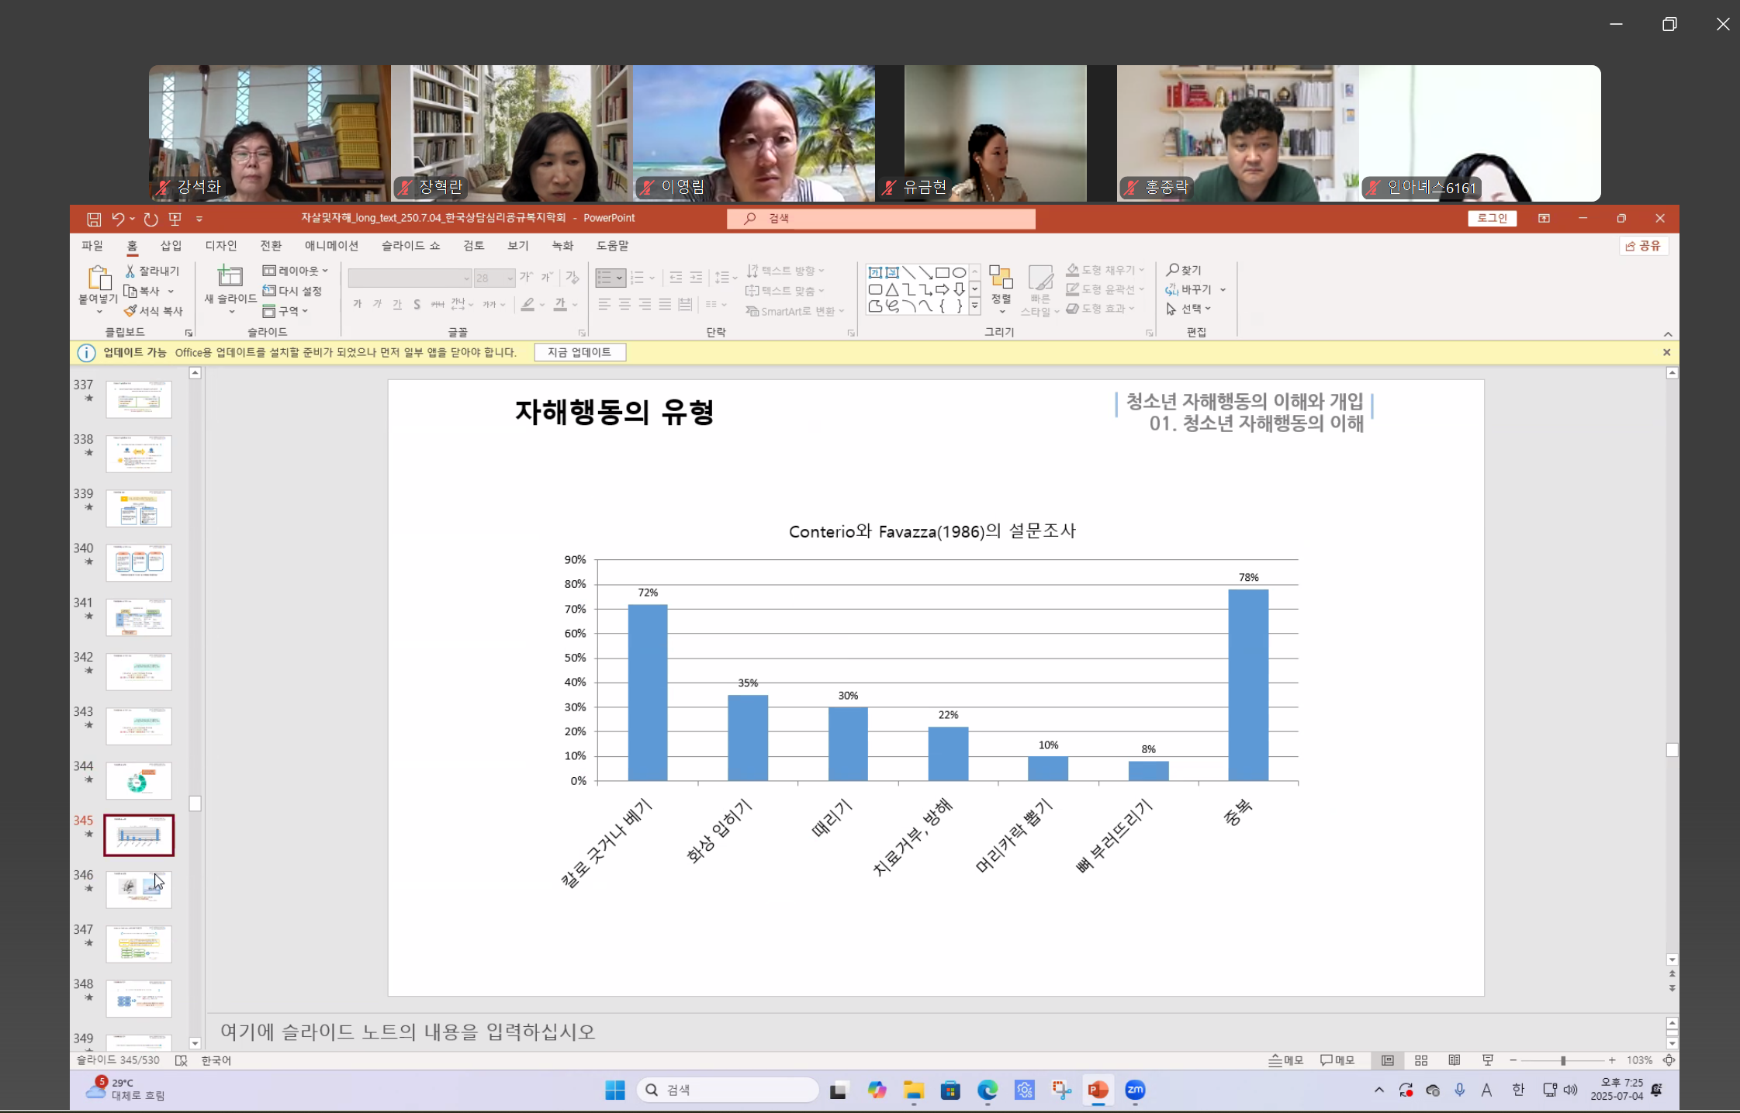The width and height of the screenshot is (1740, 1113).
Task: Click the Fit Slide to Window icon
Action: 1669,1060
